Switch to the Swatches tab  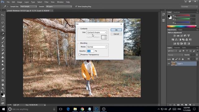tap(177, 12)
